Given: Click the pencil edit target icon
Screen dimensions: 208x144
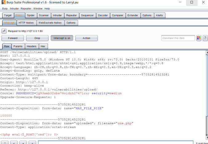Looking at the screenshot, I should click(4, 31).
